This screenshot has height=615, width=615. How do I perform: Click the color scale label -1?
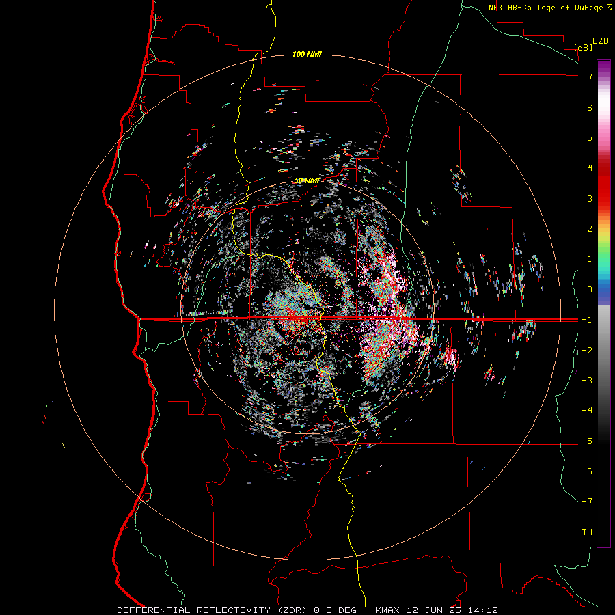[x=587, y=320]
